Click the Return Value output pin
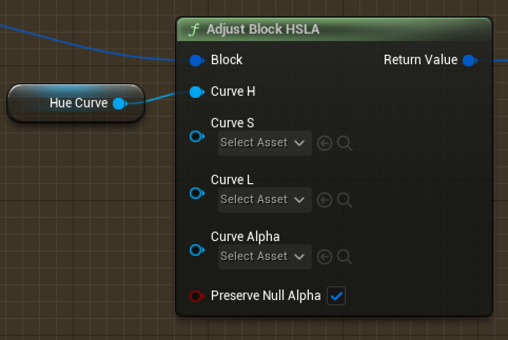508x340 pixels. coord(468,60)
